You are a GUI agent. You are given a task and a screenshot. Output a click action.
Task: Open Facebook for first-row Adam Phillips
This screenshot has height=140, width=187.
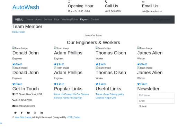coord(57,64)
